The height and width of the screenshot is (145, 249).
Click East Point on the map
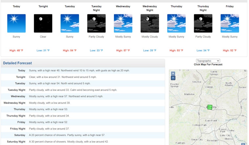(211, 120)
